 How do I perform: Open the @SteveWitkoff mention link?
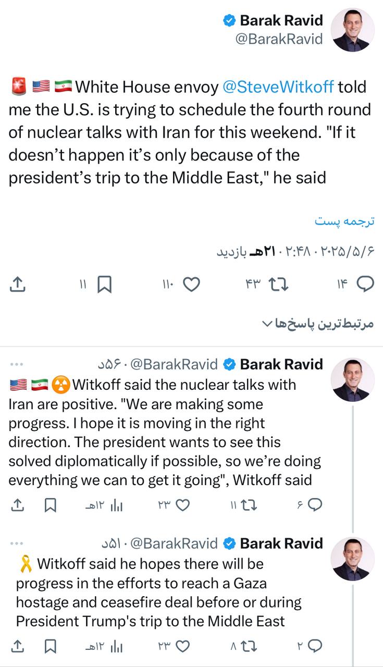pos(278,87)
